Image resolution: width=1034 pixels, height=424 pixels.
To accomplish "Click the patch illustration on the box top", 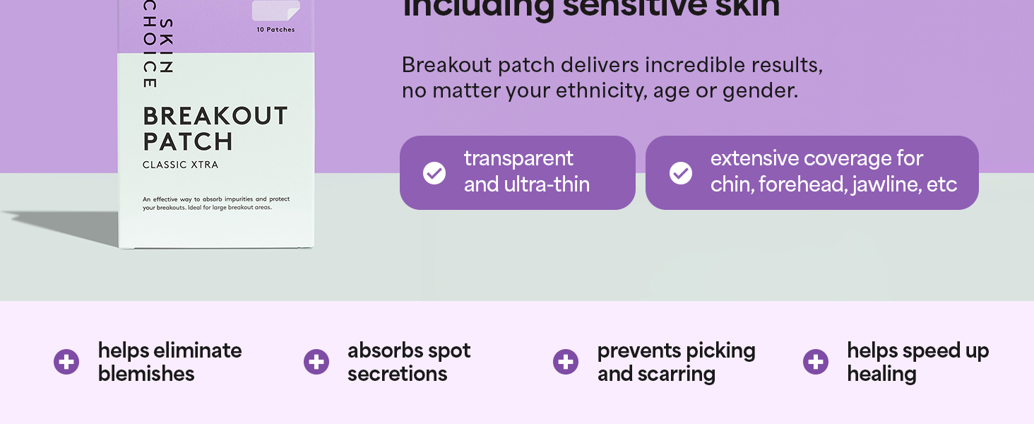I will (x=275, y=10).
